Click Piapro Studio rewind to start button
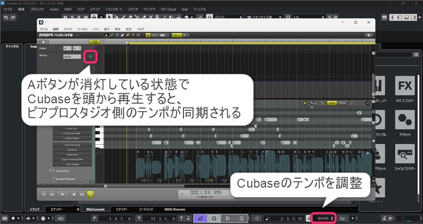Viewport: 423px width, 224px height. 44,194
